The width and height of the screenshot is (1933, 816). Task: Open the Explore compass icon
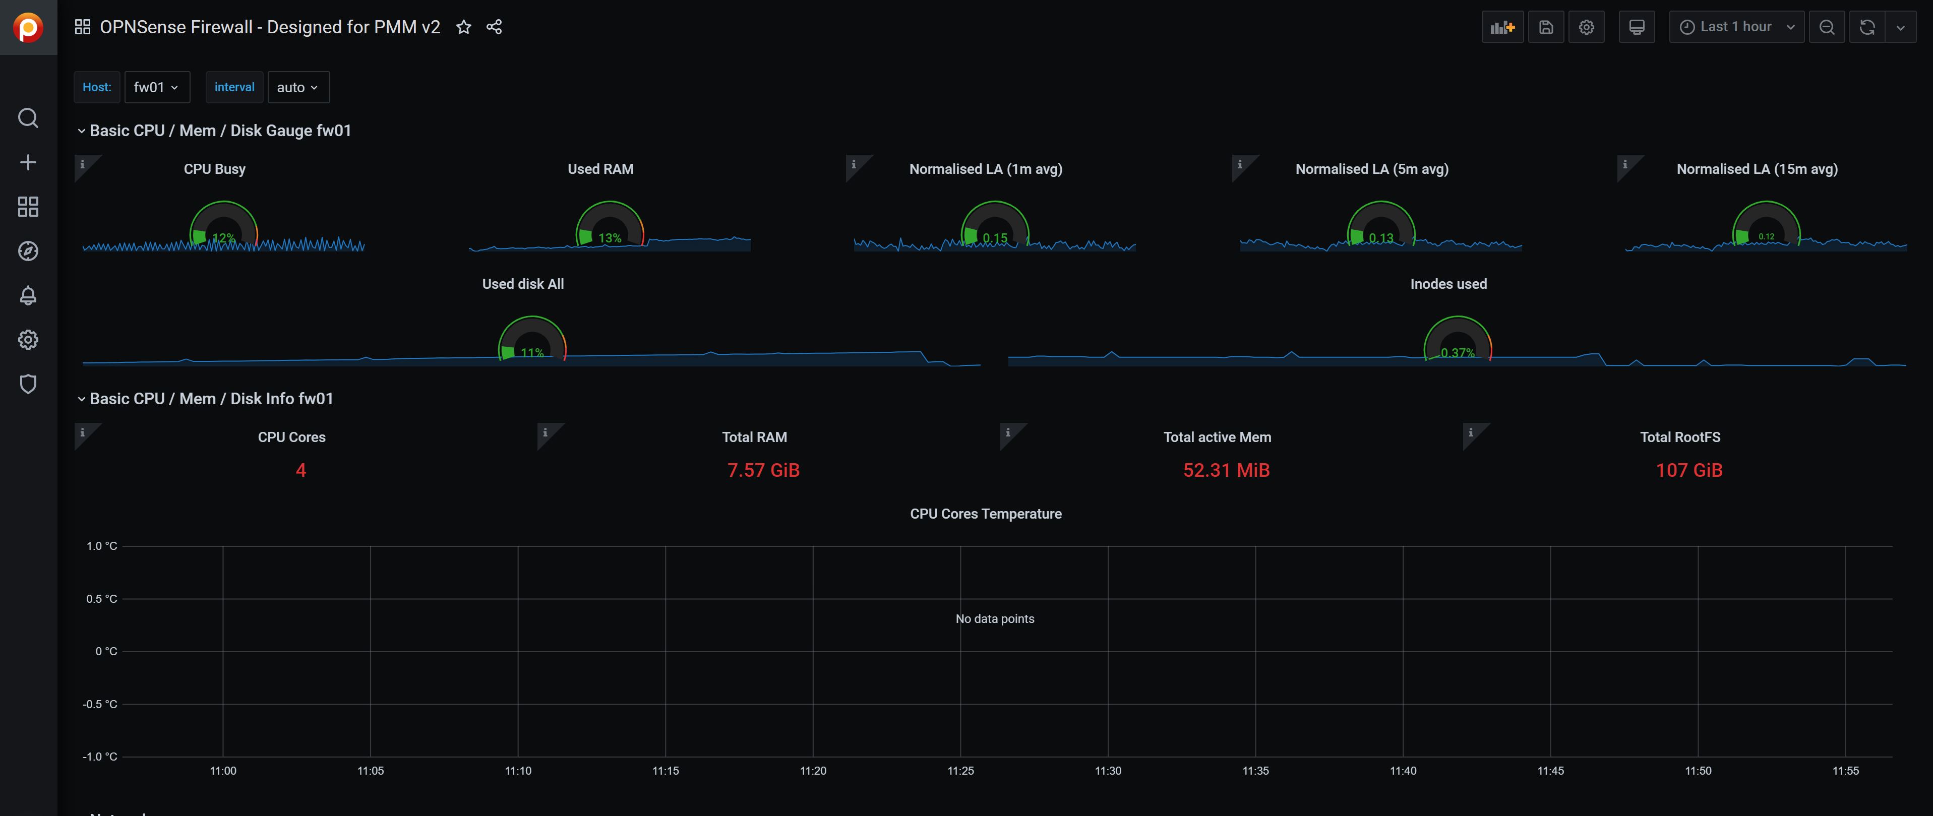pyautogui.click(x=29, y=250)
